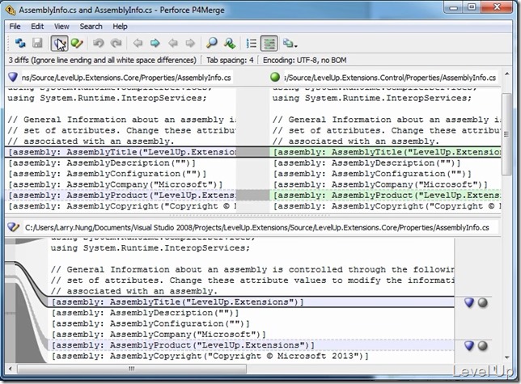
Task: Open the View menu
Action: tap(61, 27)
